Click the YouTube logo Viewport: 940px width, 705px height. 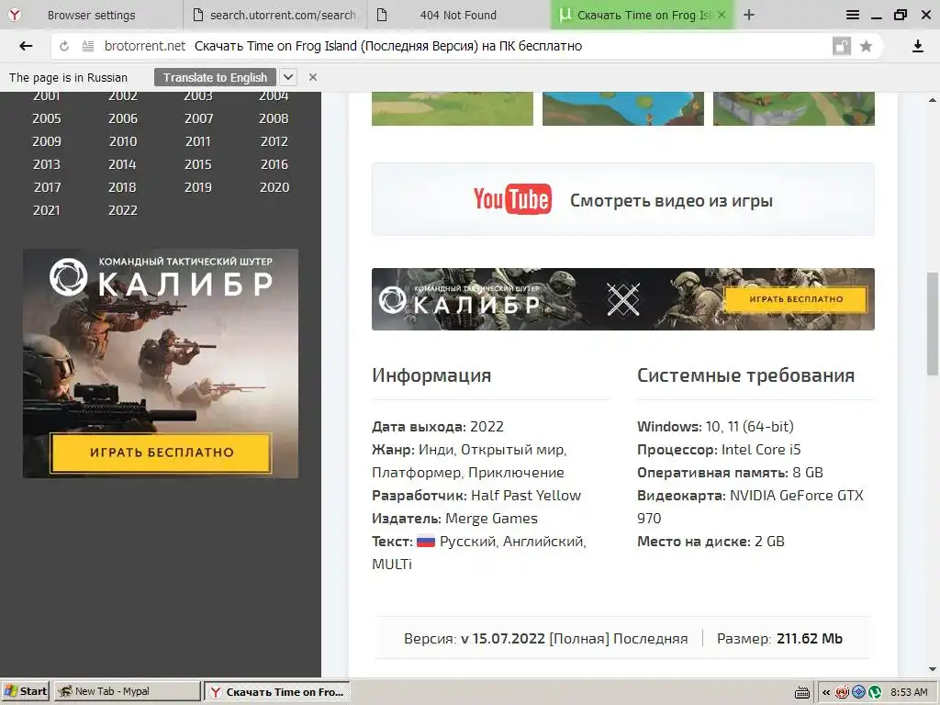(x=512, y=199)
